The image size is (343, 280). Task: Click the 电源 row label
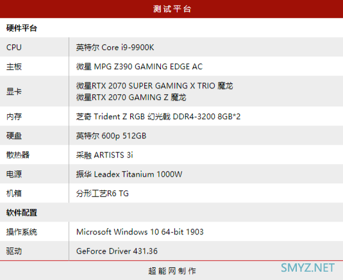tap(14, 174)
